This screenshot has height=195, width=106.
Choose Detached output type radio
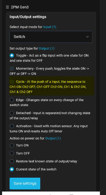12,113
